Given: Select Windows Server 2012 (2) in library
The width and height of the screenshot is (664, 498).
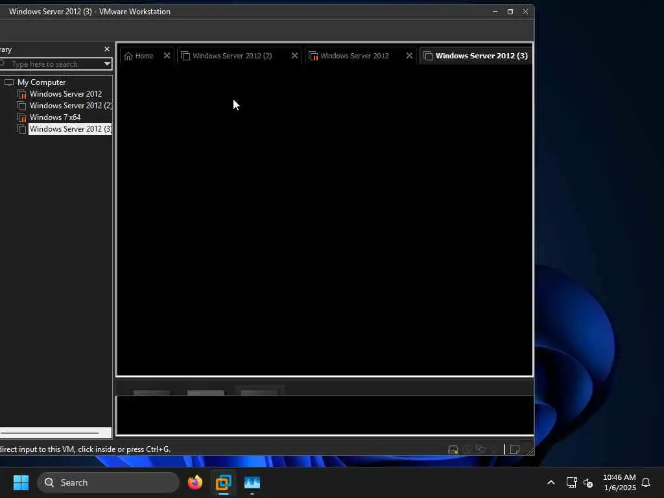Looking at the screenshot, I should click(70, 106).
